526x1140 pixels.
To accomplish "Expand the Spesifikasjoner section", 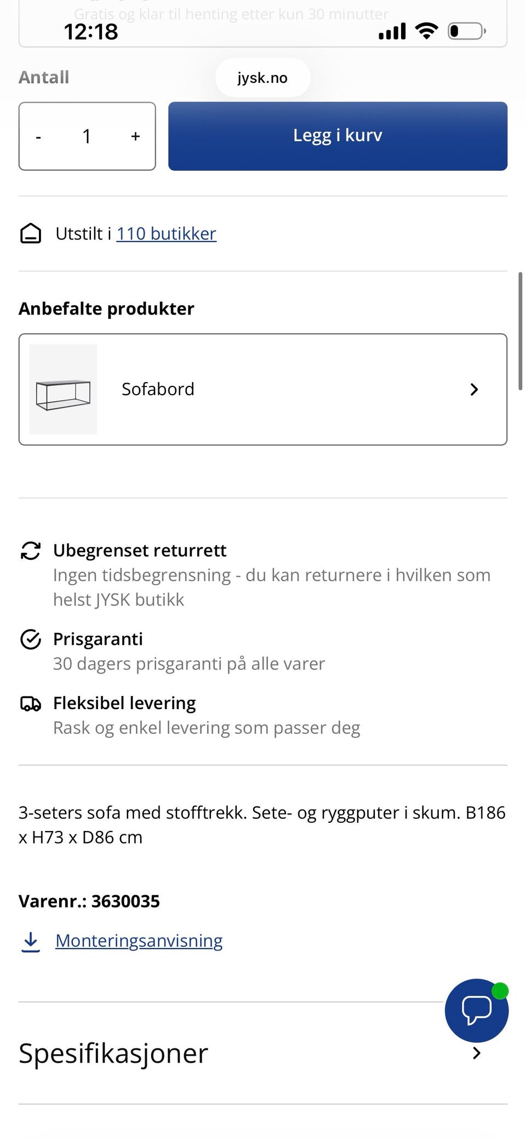I will tap(476, 1053).
